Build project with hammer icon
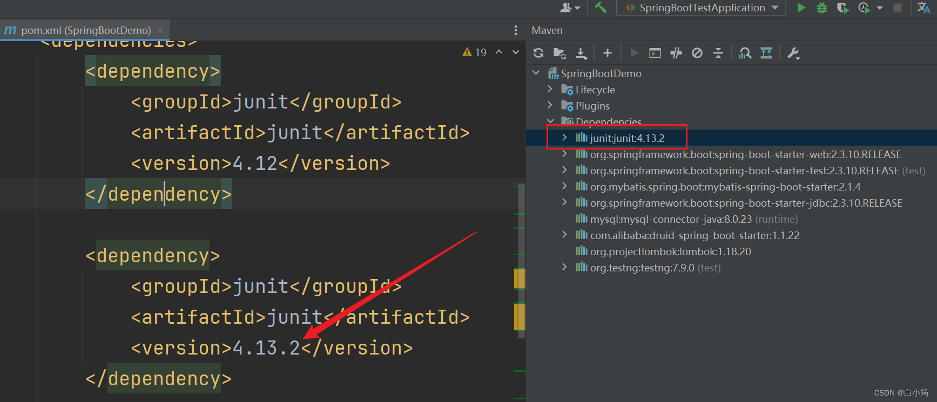Screen dimensions: 937x402 coord(601,8)
